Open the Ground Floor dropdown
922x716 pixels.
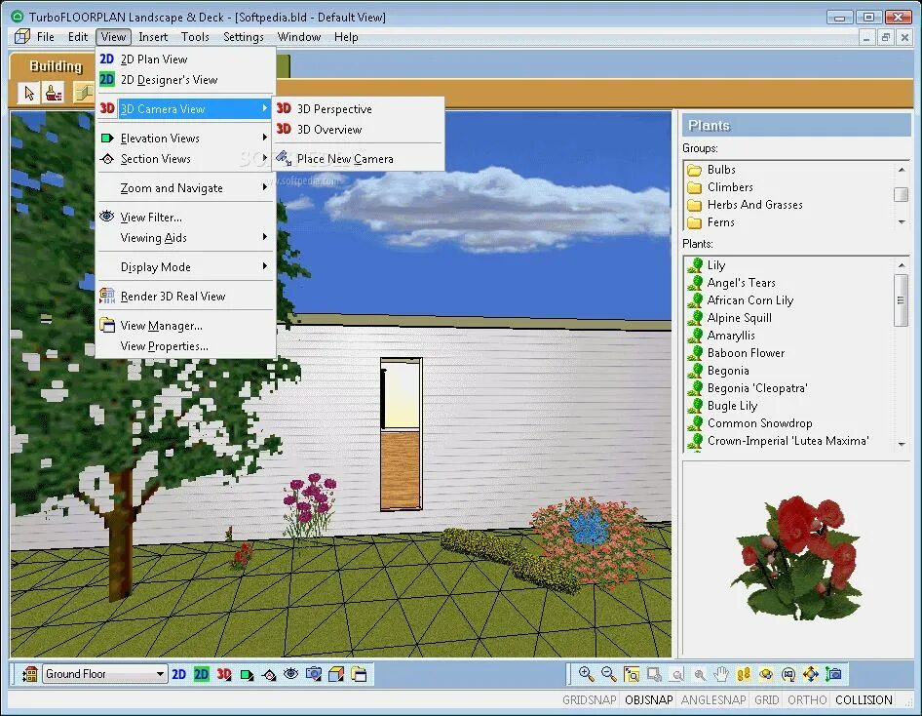tap(160, 674)
